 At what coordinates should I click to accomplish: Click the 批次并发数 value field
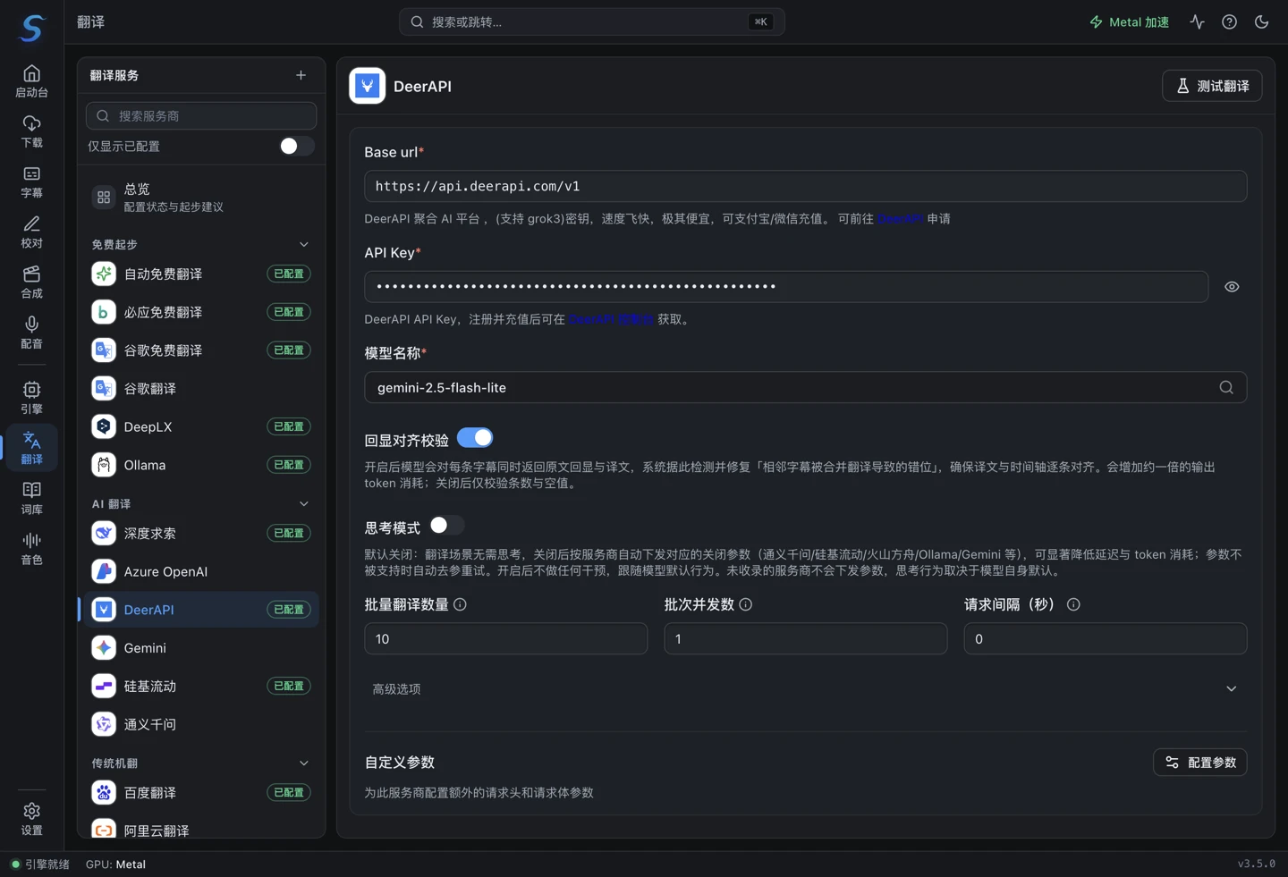[x=805, y=638]
